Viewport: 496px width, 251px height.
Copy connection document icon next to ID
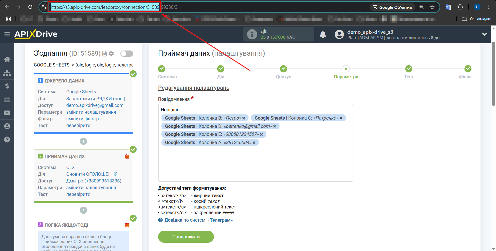[104, 54]
